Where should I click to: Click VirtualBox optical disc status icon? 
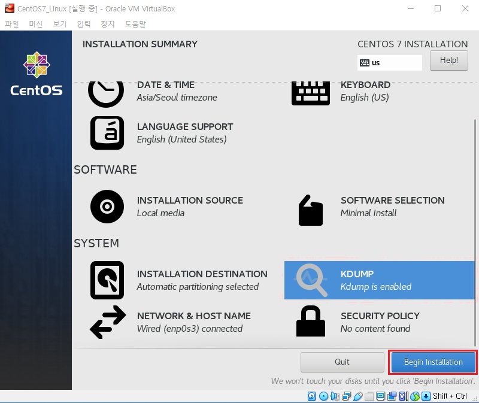[x=323, y=396]
